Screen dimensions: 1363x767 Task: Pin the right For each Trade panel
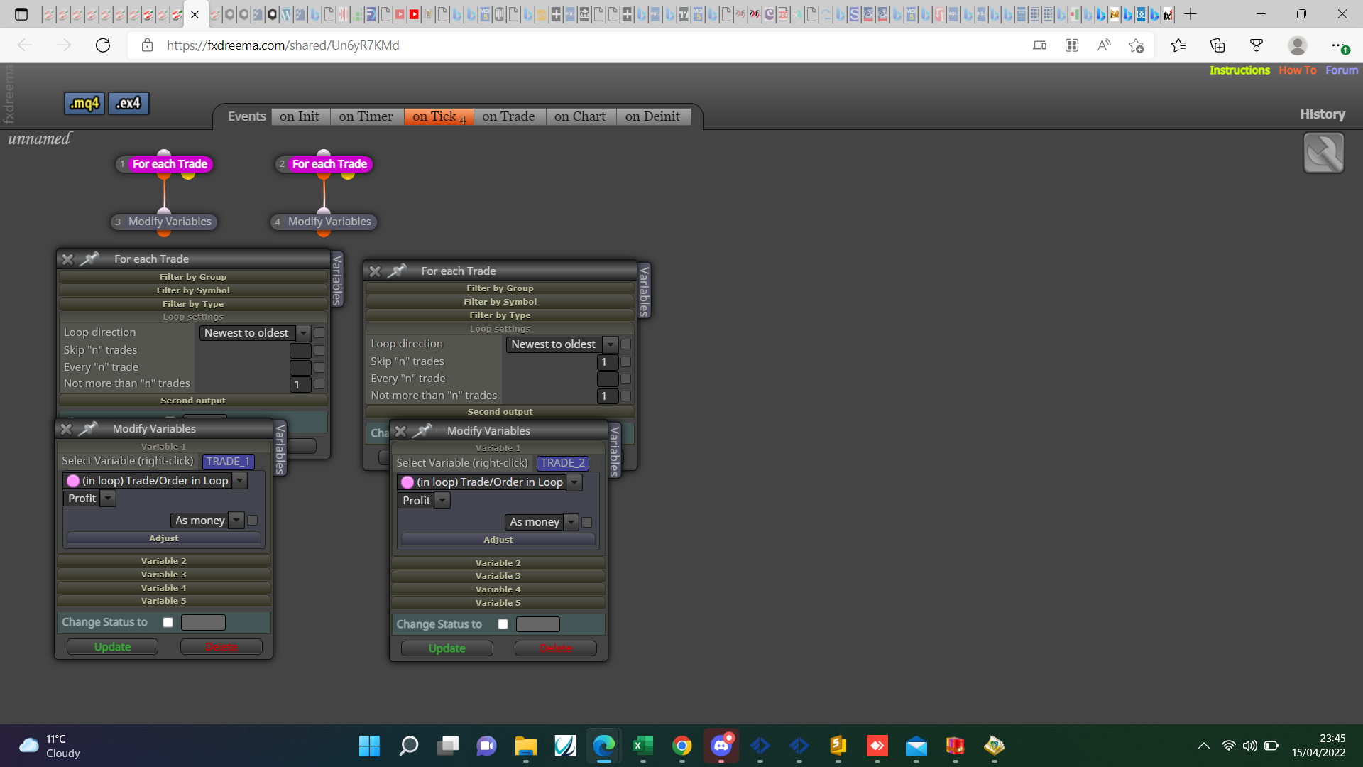(397, 271)
